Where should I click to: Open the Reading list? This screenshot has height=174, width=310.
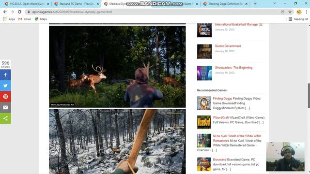click(298, 19)
